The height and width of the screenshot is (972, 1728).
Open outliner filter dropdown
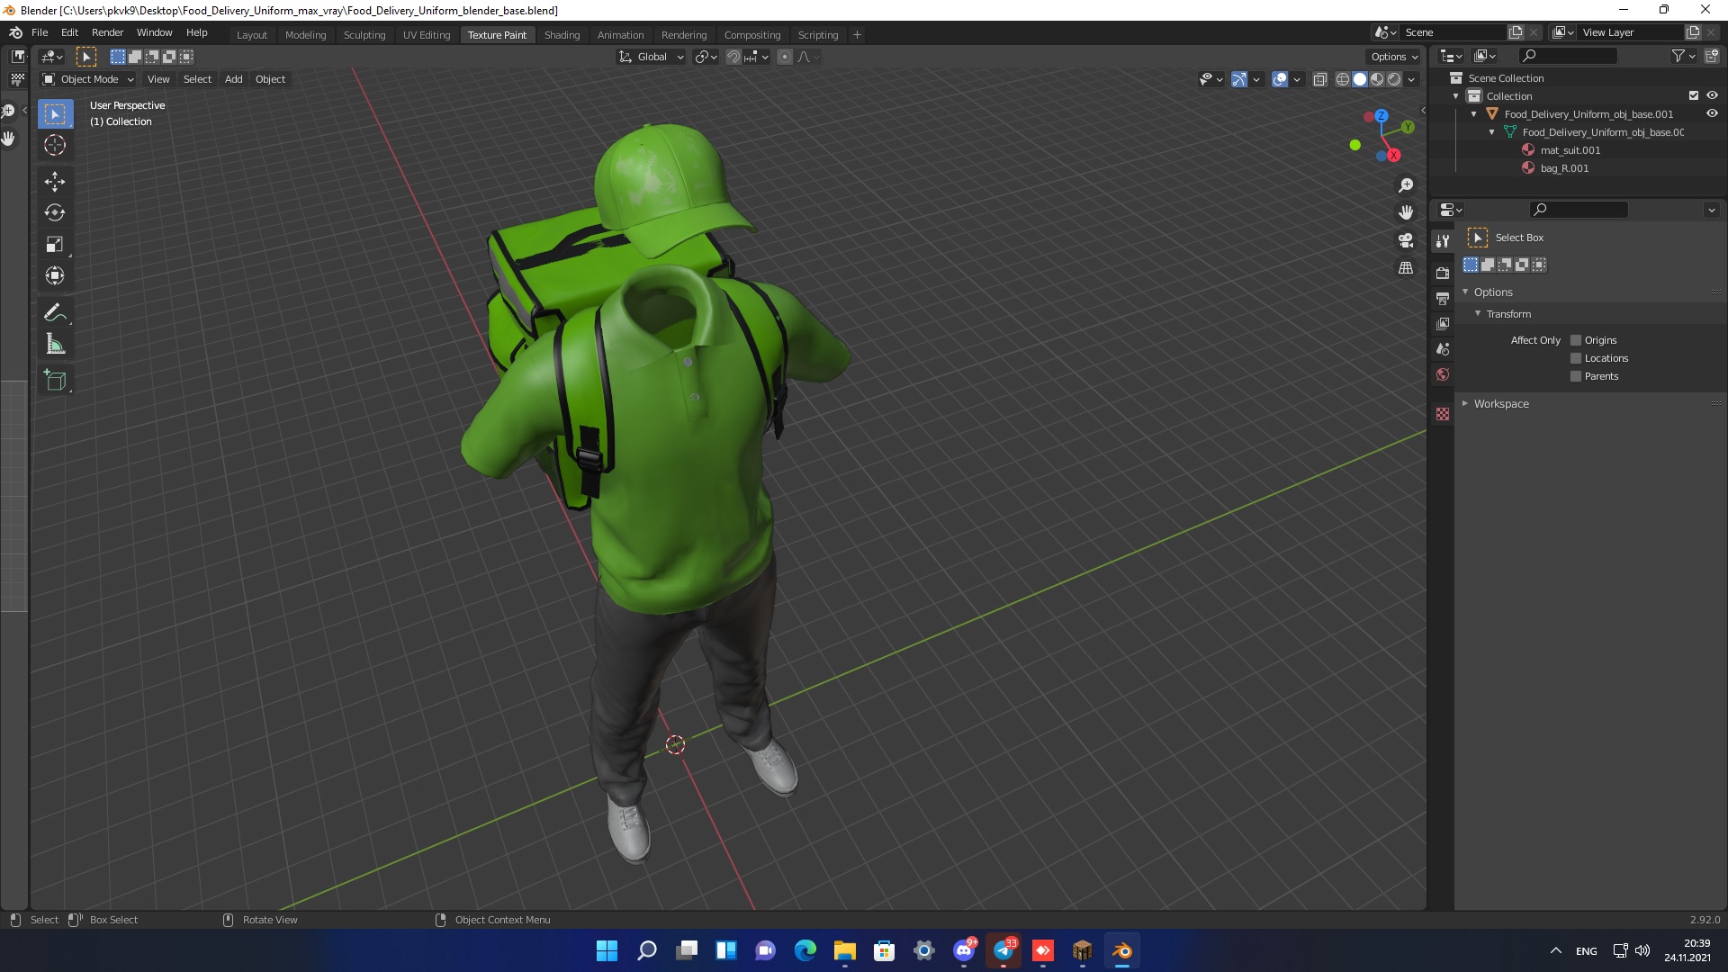click(x=1683, y=56)
